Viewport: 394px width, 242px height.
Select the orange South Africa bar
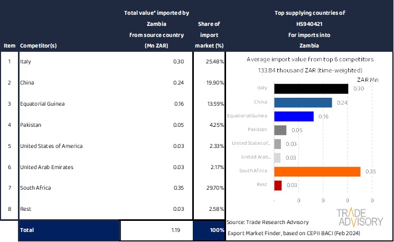[x=317, y=171]
